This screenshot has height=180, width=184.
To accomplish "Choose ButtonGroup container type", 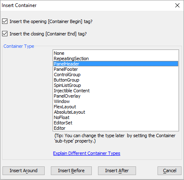I will [x=116, y=80].
